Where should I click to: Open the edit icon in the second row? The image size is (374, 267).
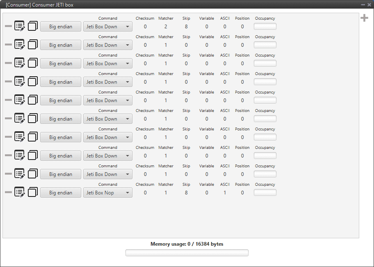click(20, 45)
